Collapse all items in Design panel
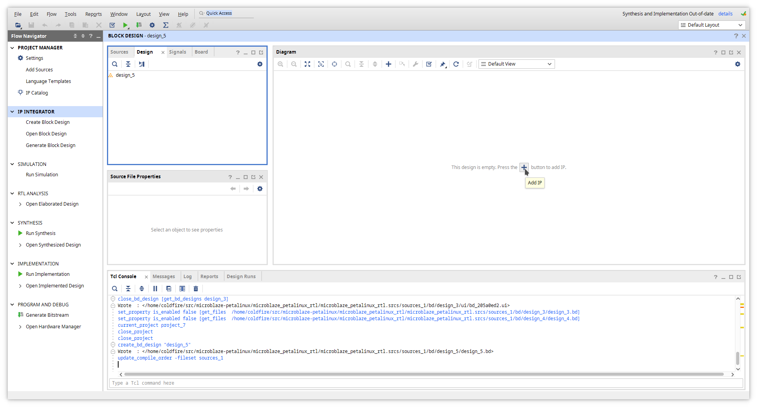 128,64
